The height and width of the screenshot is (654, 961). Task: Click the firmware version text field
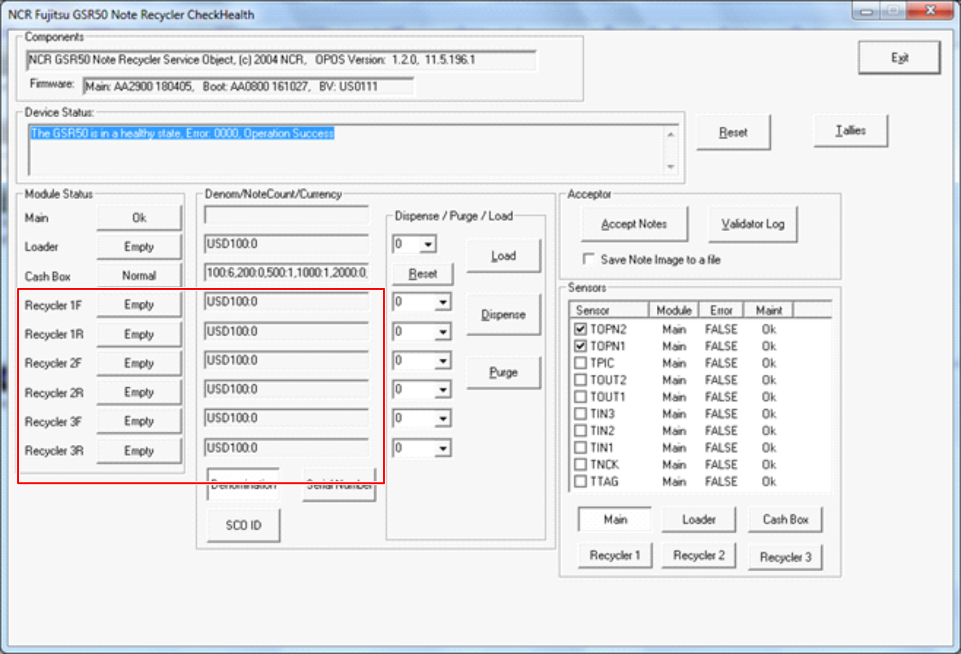tap(248, 86)
